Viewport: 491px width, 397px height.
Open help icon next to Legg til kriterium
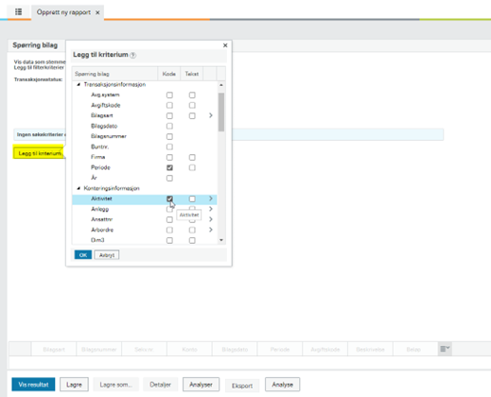point(133,56)
